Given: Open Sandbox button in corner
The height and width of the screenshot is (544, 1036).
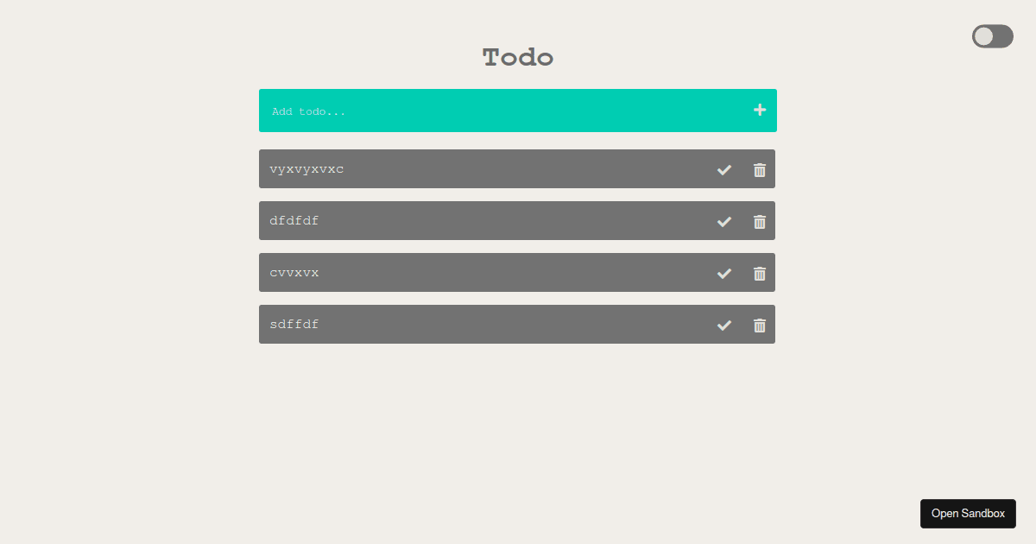Looking at the screenshot, I should pos(968,513).
